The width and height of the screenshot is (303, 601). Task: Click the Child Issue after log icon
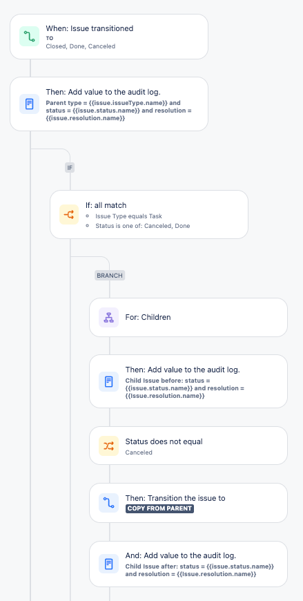[109, 564]
